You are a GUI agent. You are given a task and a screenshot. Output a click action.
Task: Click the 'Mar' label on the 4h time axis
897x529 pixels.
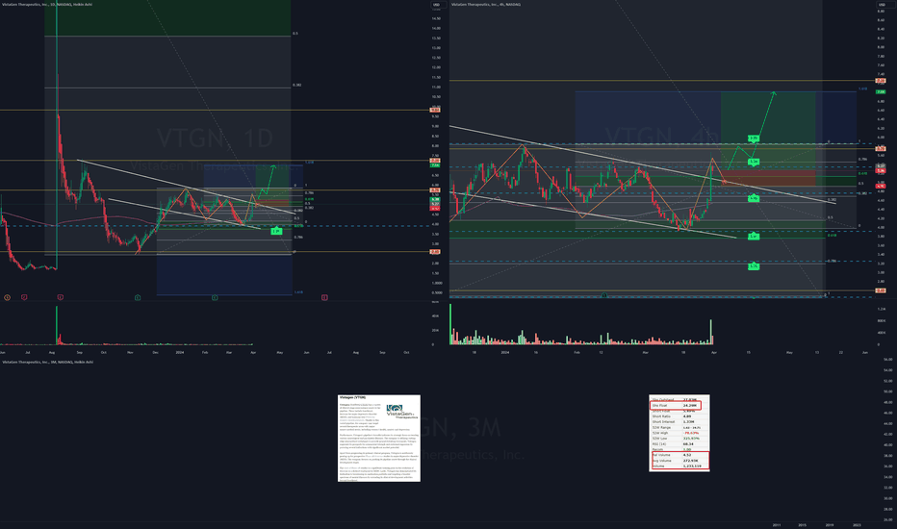645,353
